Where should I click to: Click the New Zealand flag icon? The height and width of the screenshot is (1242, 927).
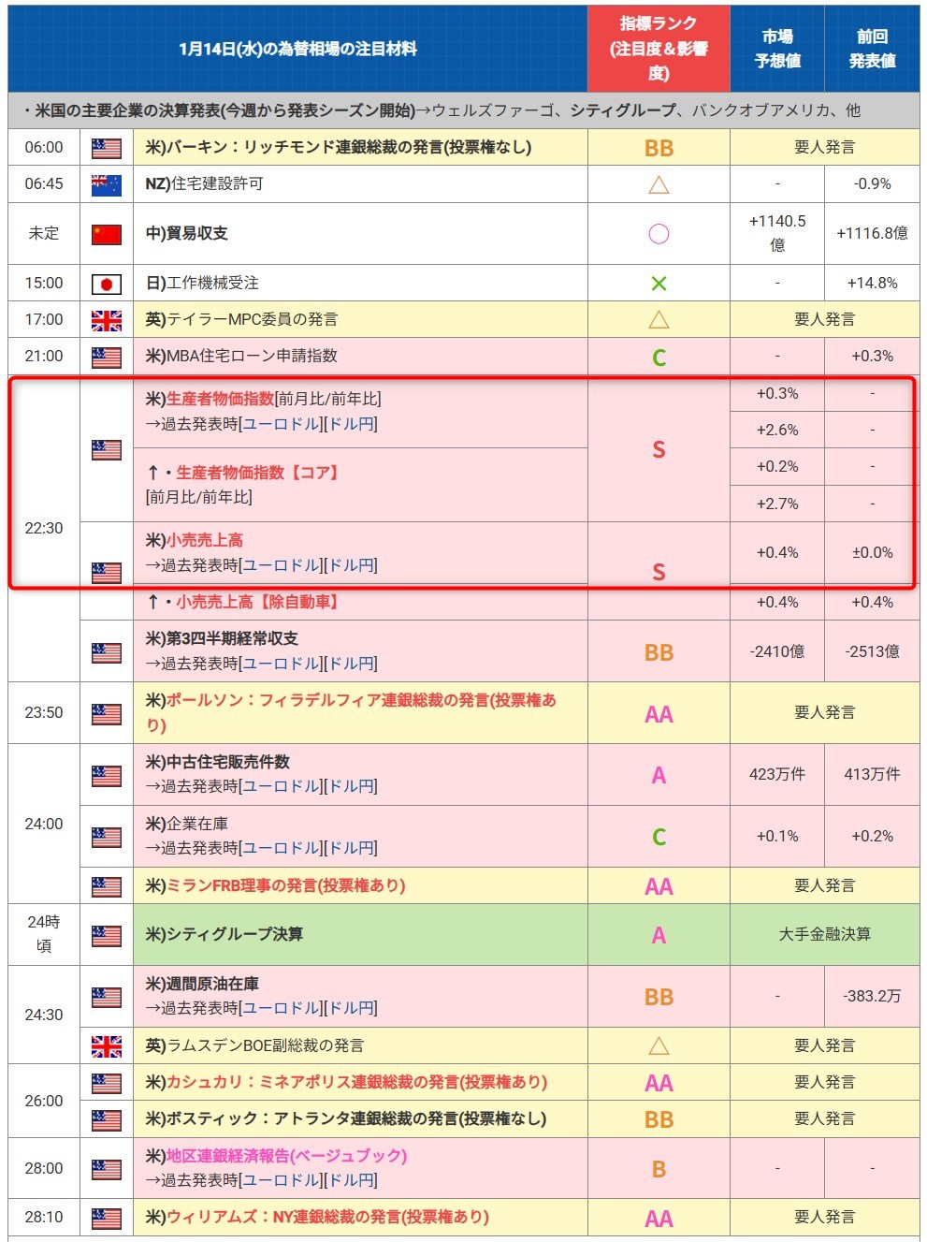click(106, 184)
